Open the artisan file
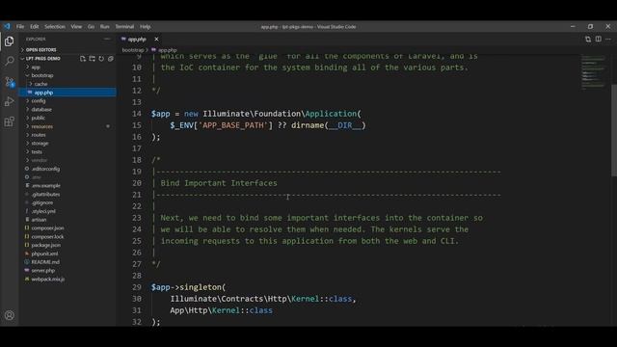The image size is (617, 347). (67, 220)
